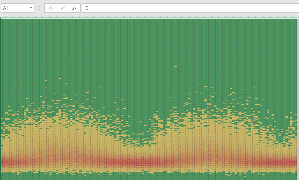The width and height of the screenshot is (299, 180).
Task: Click the Enter checkmark icon
Action: pos(63,8)
